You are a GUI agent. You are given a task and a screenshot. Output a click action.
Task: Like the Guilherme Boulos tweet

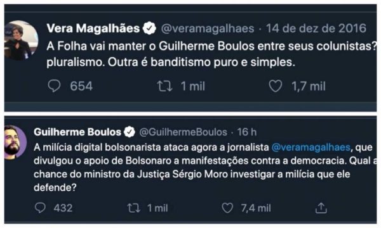(x=227, y=208)
